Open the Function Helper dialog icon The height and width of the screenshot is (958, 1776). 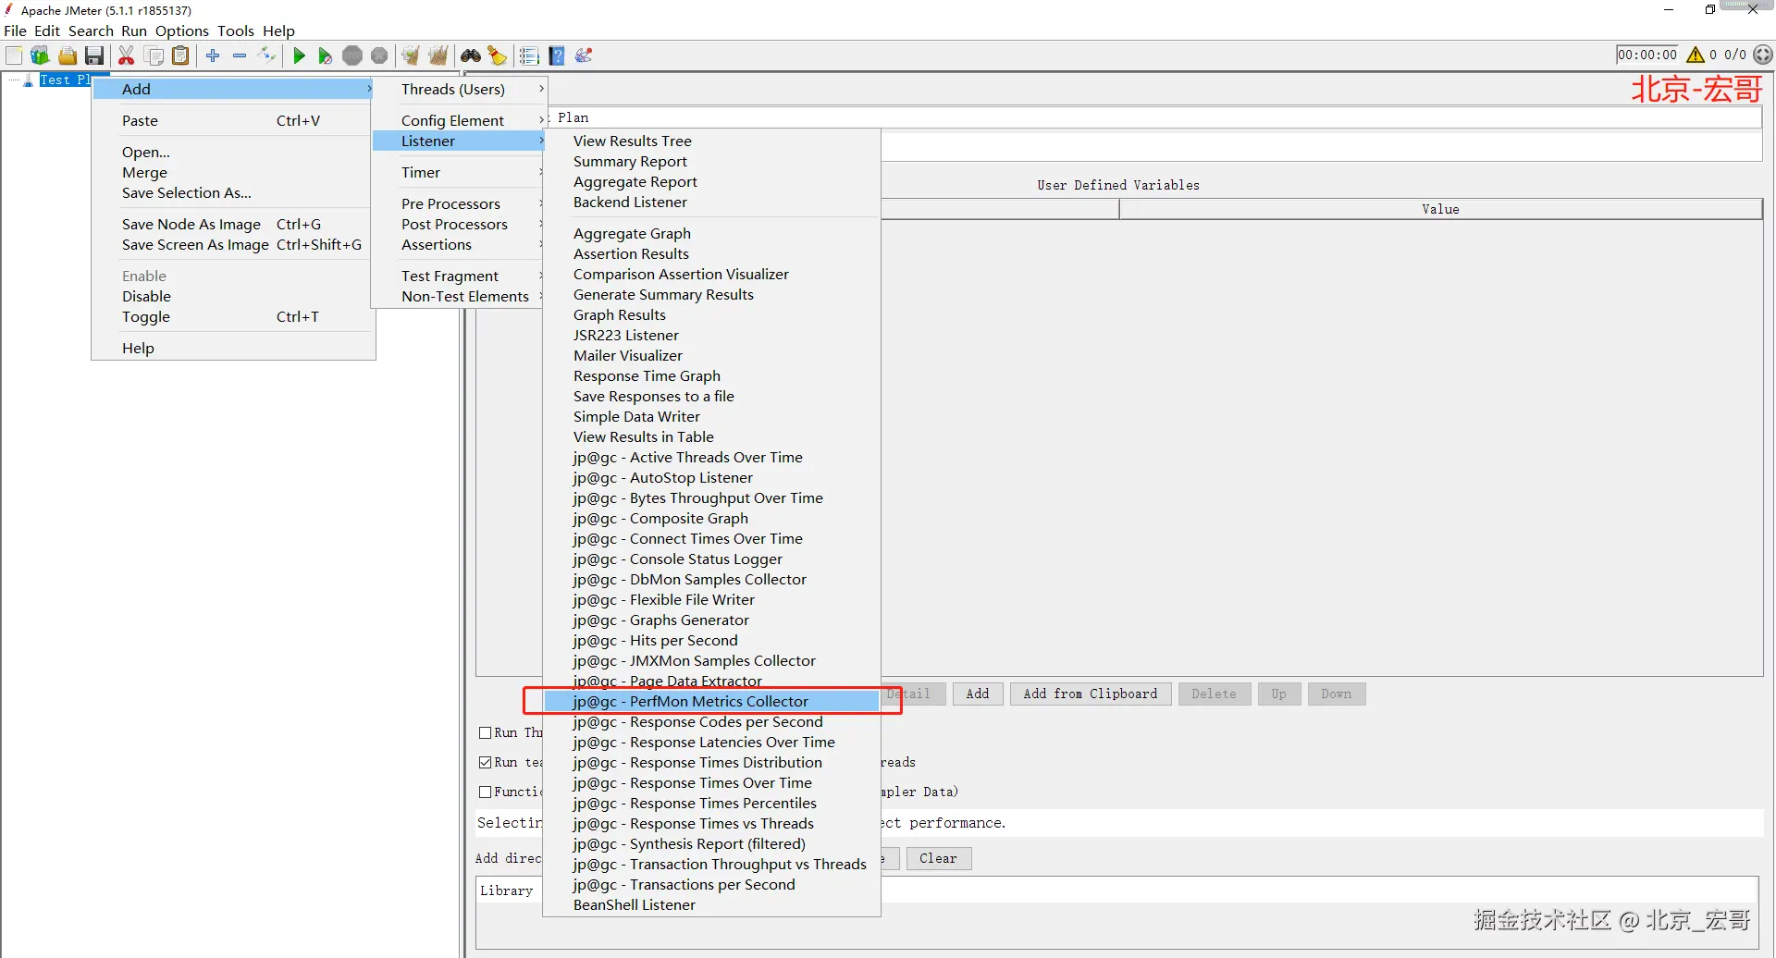529,55
